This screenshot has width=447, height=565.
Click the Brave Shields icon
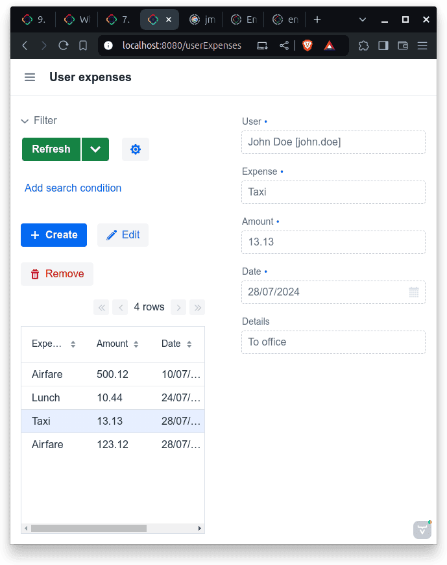308,45
